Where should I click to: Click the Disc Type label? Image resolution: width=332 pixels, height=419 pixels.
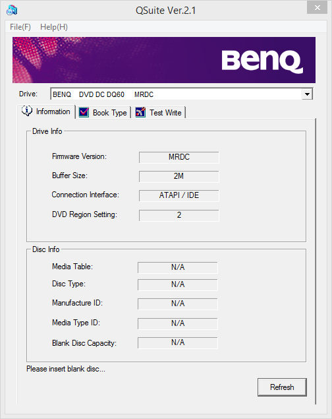point(69,284)
